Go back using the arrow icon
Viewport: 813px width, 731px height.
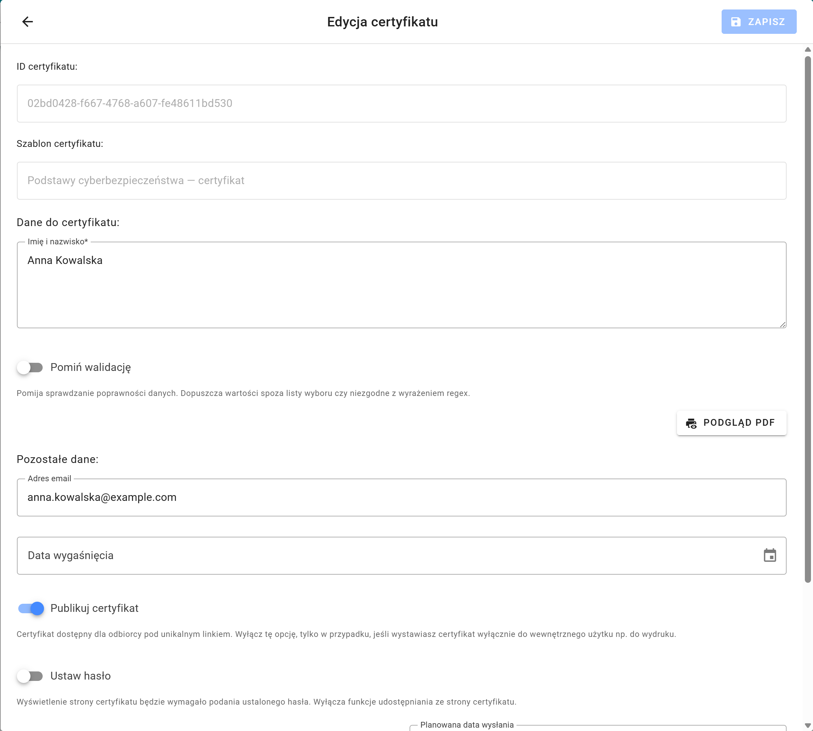(27, 22)
